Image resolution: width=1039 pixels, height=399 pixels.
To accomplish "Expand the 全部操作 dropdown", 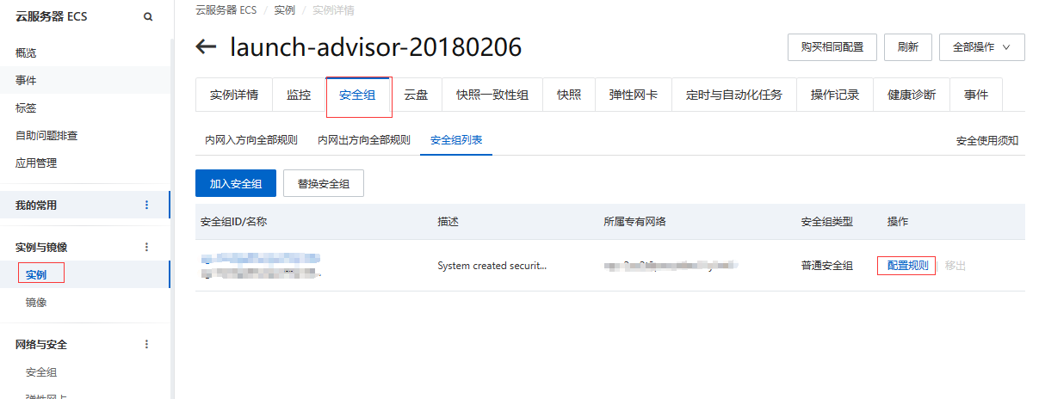I will tap(981, 47).
